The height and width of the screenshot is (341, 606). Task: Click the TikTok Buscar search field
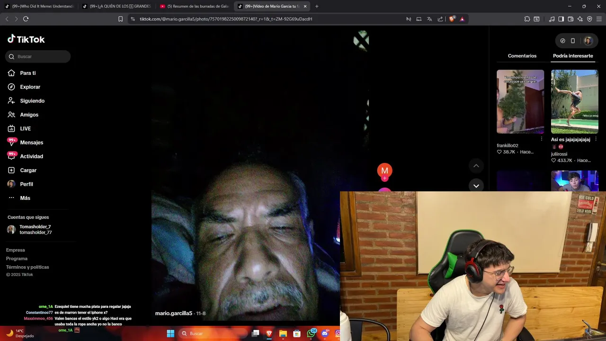(x=38, y=56)
